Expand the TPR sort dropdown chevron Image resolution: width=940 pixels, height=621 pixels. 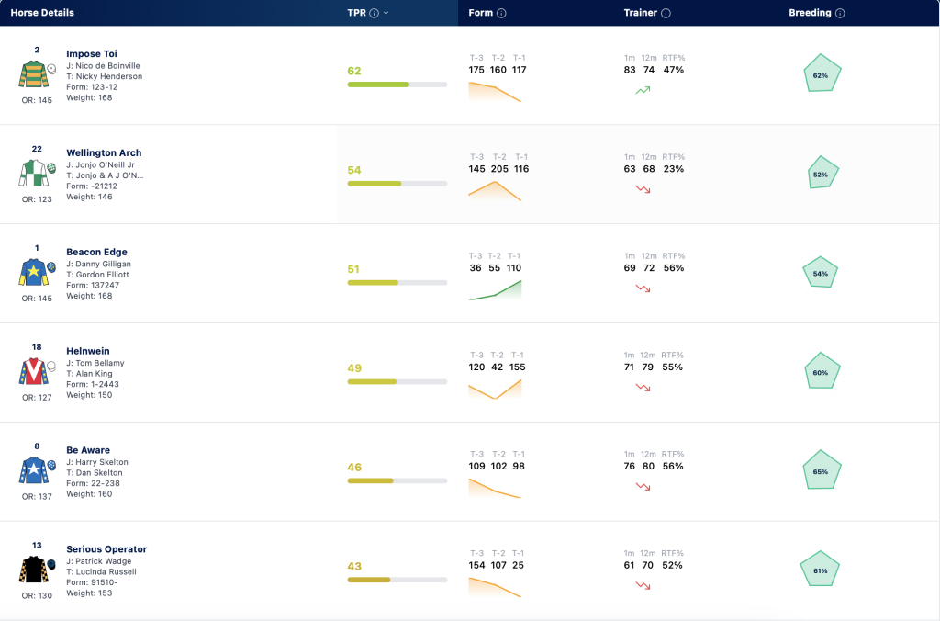386,13
